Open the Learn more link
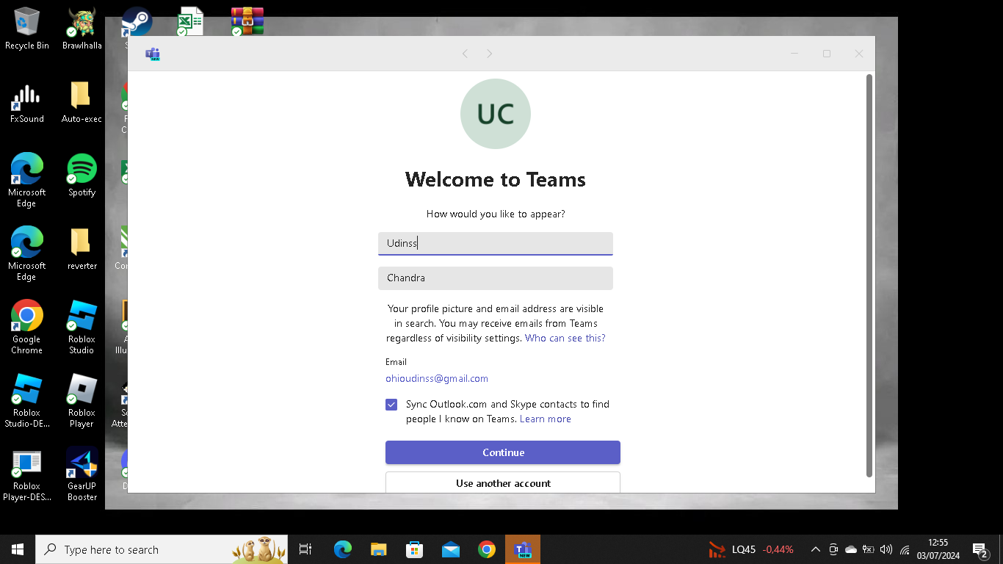The image size is (1003, 564). click(x=546, y=419)
